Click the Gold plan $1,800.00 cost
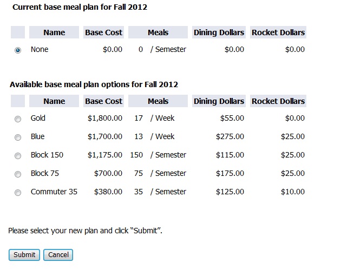The width and height of the screenshot is (341, 269). coord(105,118)
